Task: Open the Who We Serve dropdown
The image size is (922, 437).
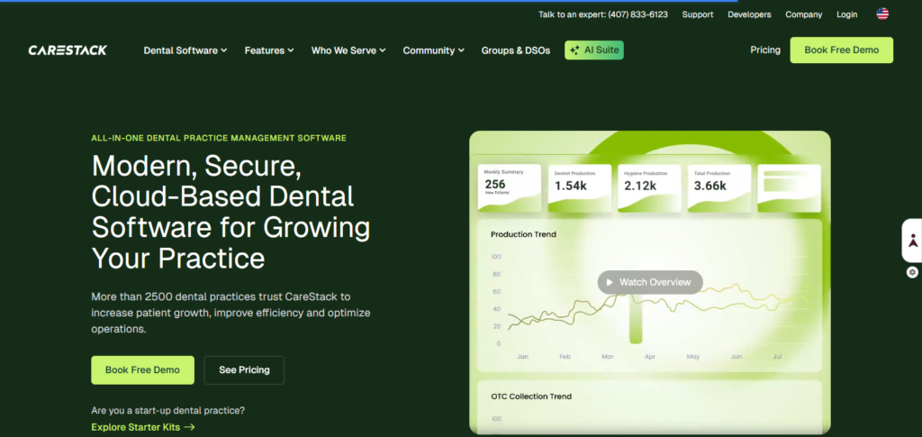Action: tap(348, 50)
